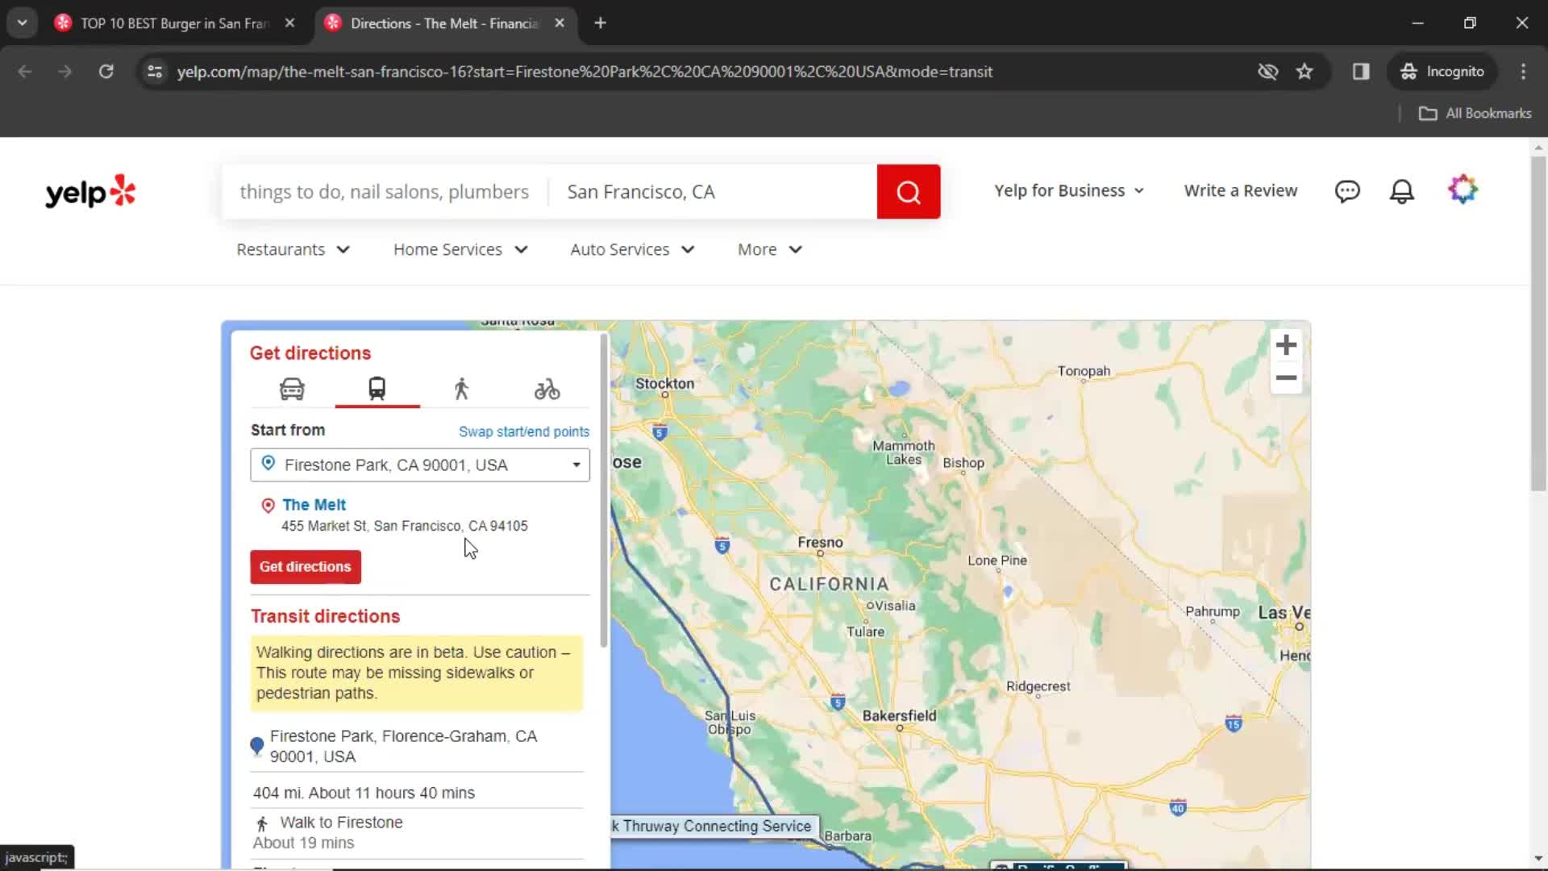Open notifications bell icon

coord(1402,191)
